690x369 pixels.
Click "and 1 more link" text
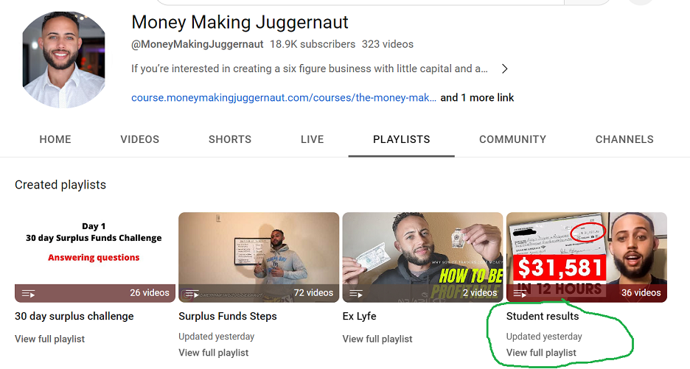[477, 98]
